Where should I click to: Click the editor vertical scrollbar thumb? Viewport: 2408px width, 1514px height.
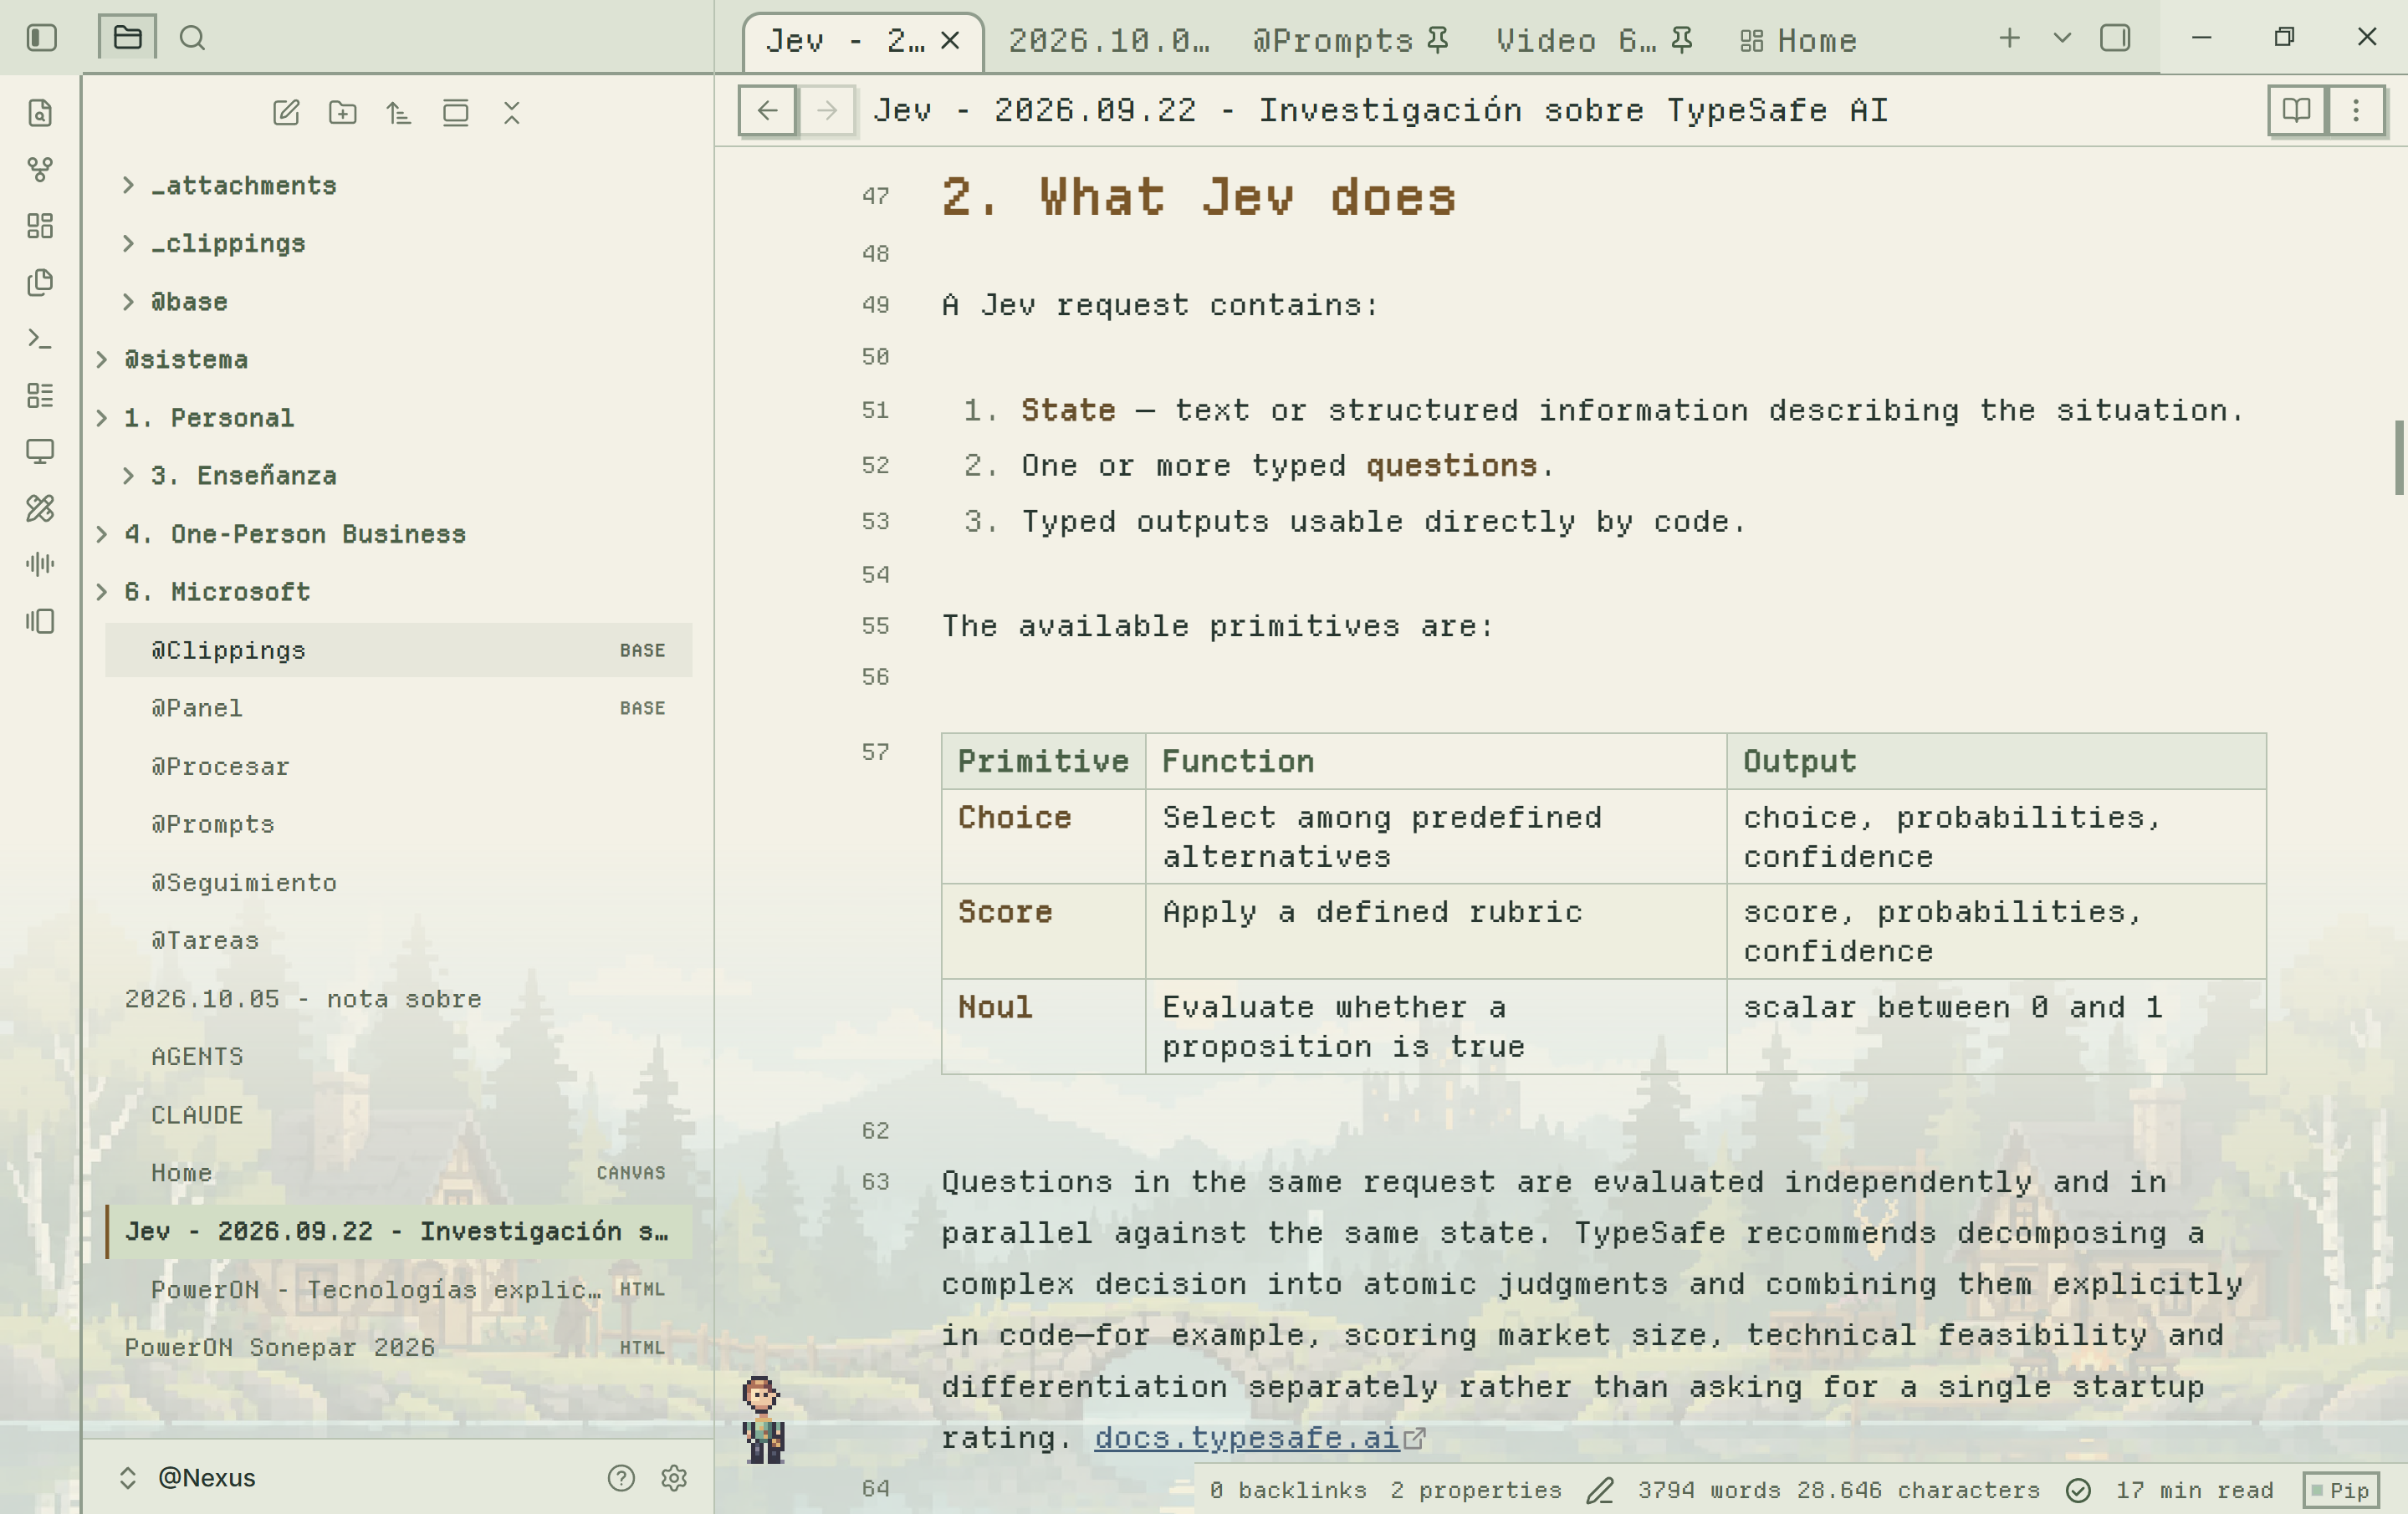tap(2399, 457)
